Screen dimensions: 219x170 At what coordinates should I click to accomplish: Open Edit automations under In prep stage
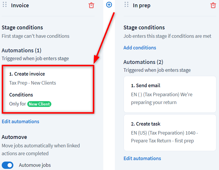click(142, 158)
